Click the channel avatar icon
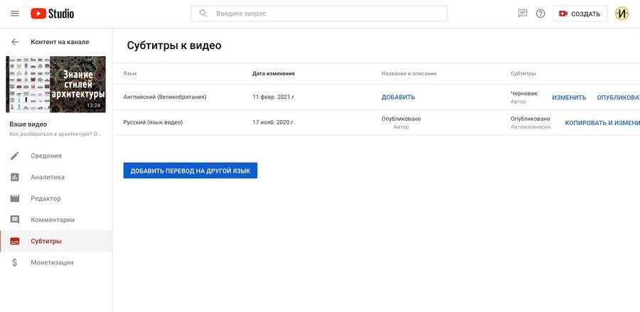Screen dimensions: 640x312 [x=622, y=14]
